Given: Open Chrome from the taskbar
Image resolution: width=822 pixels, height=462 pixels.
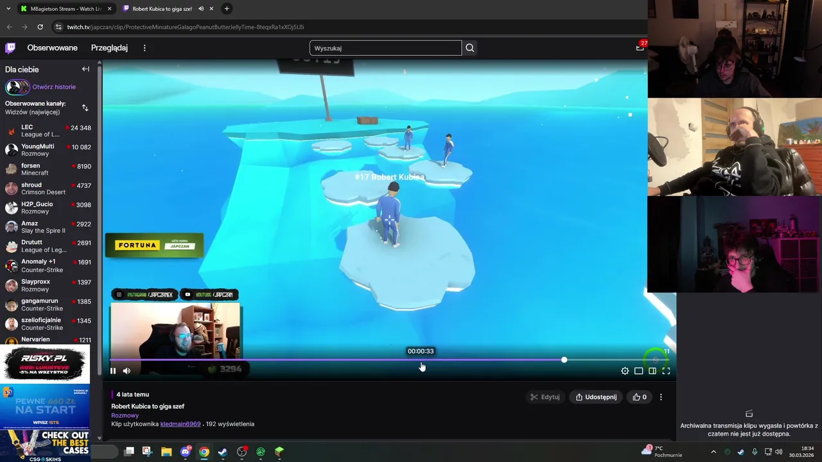Looking at the screenshot, I should point(204,452).
